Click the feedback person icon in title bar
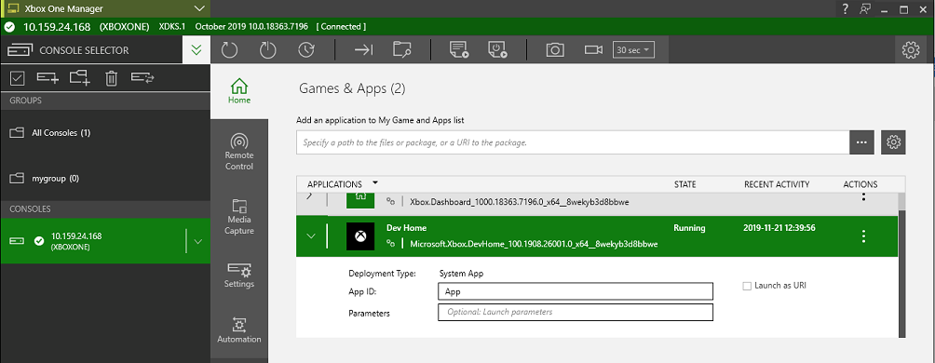935x363 pixels. [866, 9]
